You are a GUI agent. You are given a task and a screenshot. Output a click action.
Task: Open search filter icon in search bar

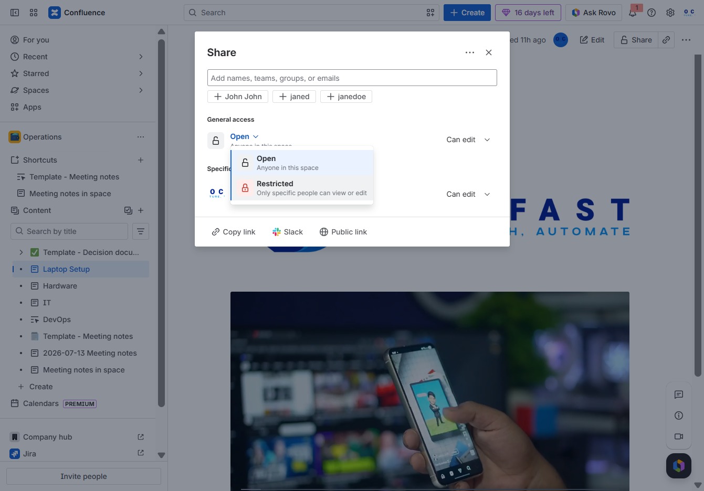point(430,13)
